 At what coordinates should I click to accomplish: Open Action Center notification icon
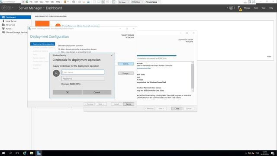[x=272, y=153]
